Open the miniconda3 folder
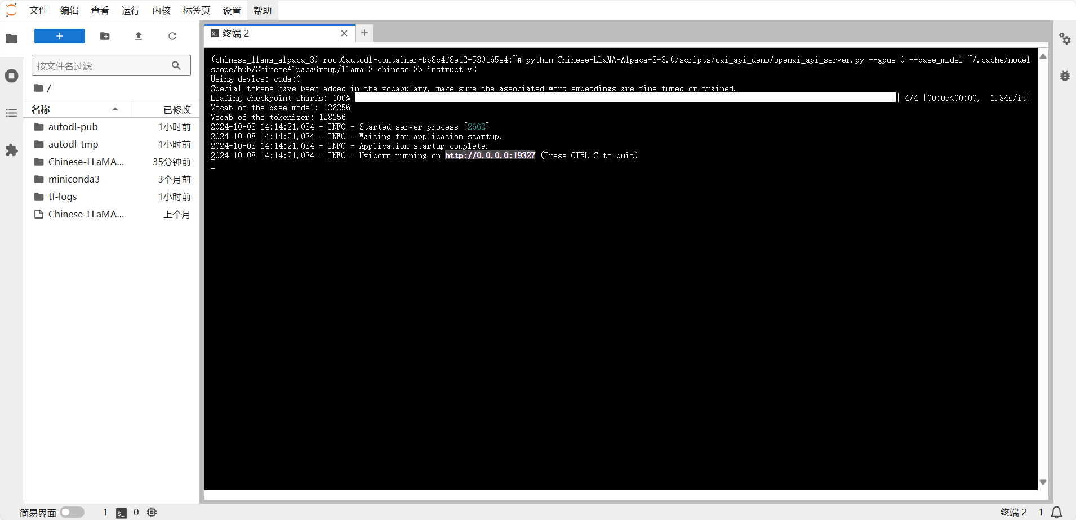Image resolution: width=1076 pixels, height=520 pixels. tap(74, 179)
